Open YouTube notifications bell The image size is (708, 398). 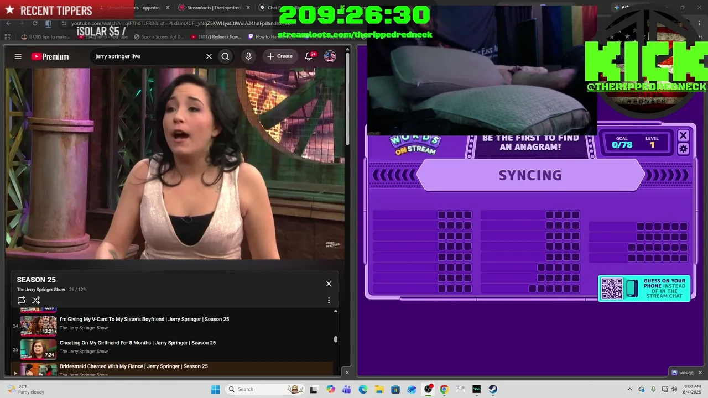tap(309, 56)
